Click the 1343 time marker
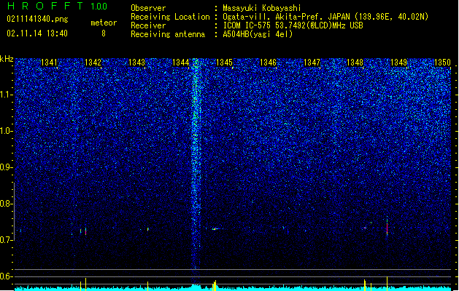The width and height of the screenshot is (459, 291). click(136, 63)
